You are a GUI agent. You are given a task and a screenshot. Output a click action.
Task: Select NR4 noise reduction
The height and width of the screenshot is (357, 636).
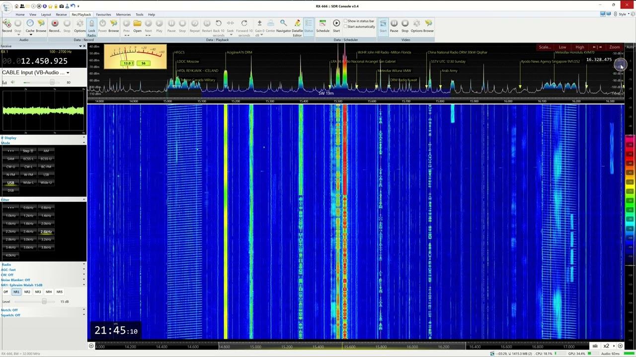(49, 292)
